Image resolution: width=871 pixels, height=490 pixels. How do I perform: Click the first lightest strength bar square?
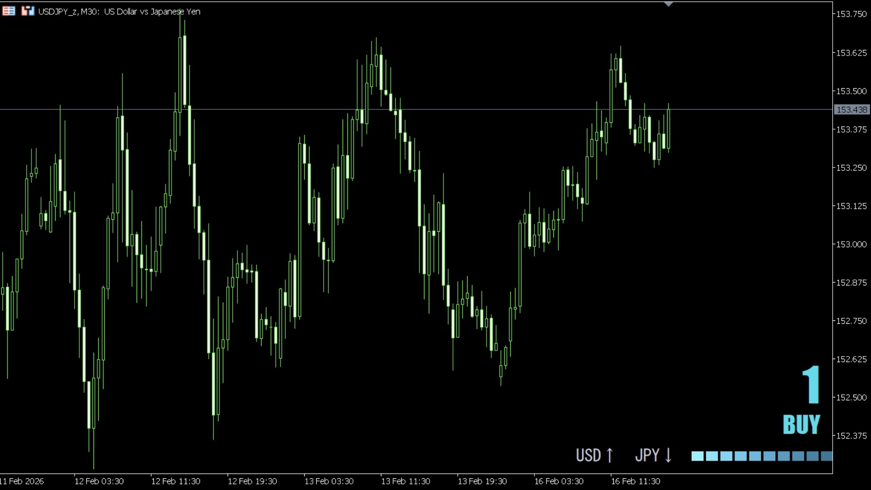coord(697,456)
